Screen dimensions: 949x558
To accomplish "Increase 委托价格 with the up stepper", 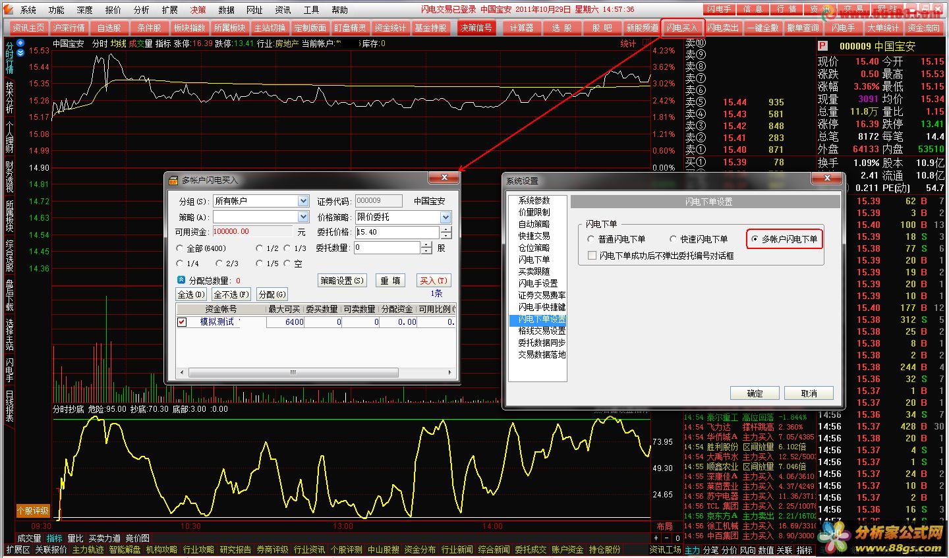I will [446, 229].
